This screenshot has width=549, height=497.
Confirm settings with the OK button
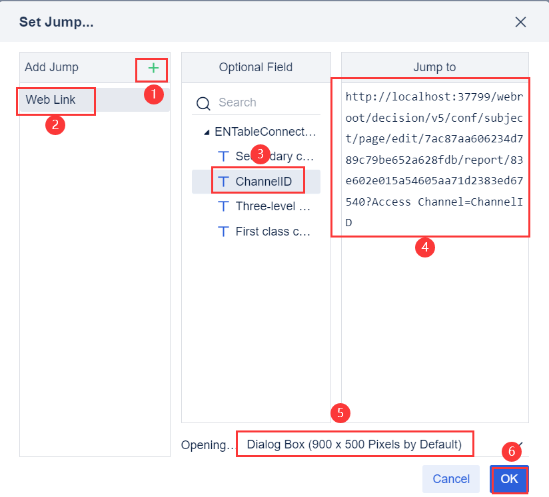click(x=509, y=479)
